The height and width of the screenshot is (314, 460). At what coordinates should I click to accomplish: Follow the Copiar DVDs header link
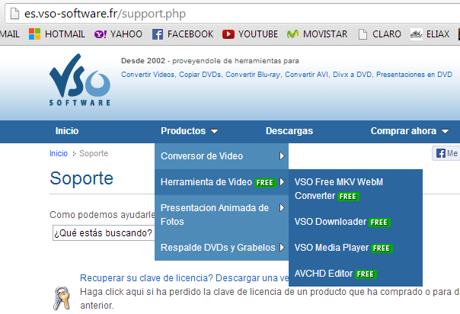pos(200,75)
